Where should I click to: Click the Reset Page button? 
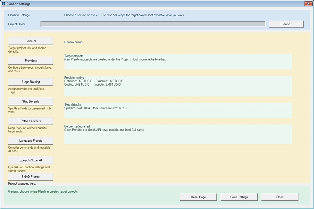click(x=198, y=197)
